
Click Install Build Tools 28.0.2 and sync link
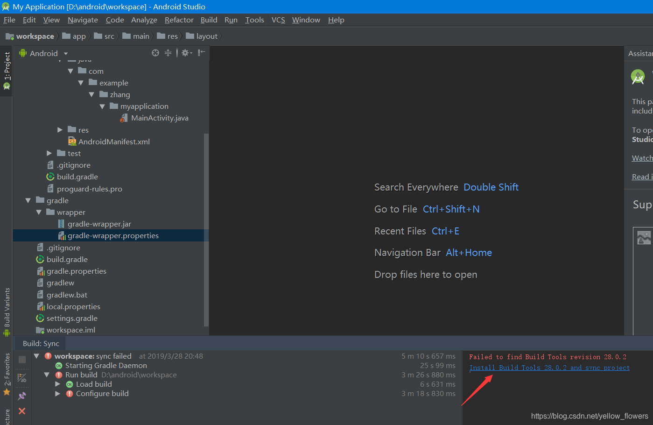[549, 368]
